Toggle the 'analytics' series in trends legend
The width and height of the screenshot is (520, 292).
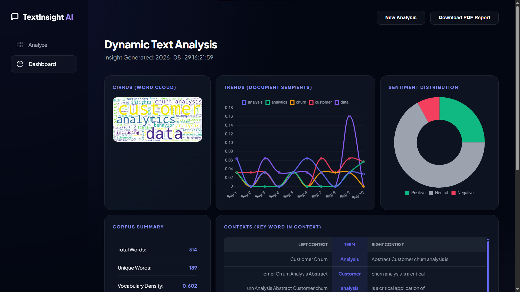(276, 102)
